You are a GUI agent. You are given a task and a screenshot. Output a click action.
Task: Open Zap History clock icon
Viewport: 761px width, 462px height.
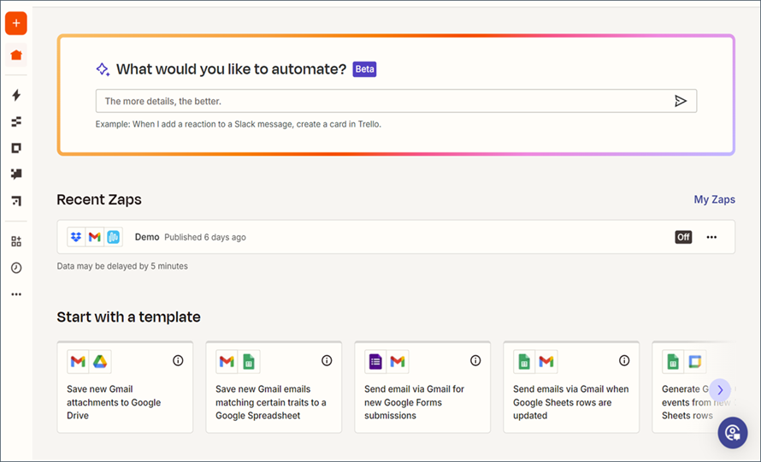click(16, 268)
